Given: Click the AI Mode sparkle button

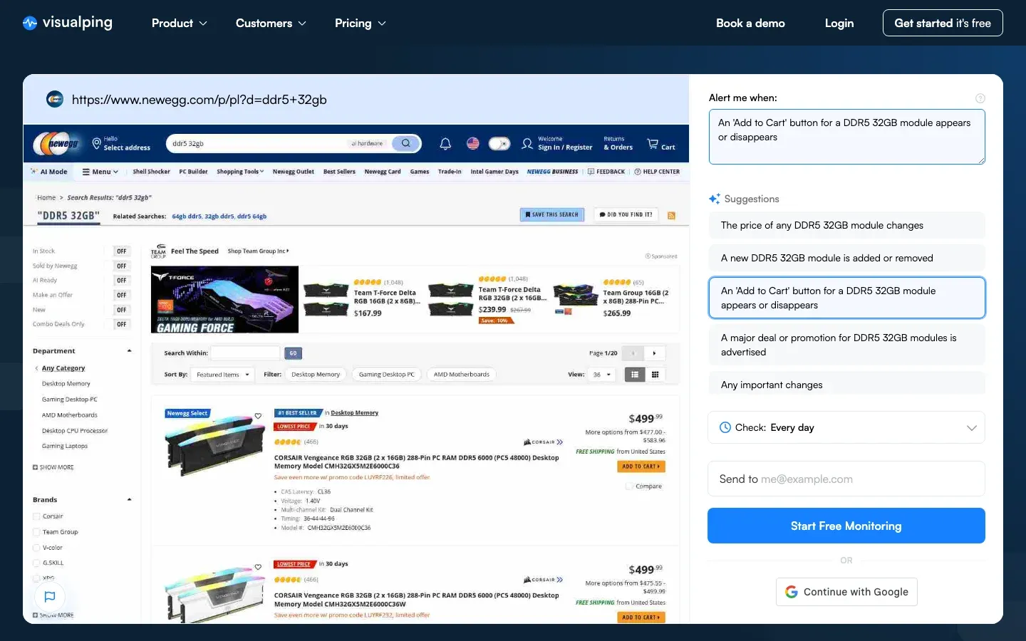Looking at the screenshot, I should pyautogui.click(x=49, y=172).
